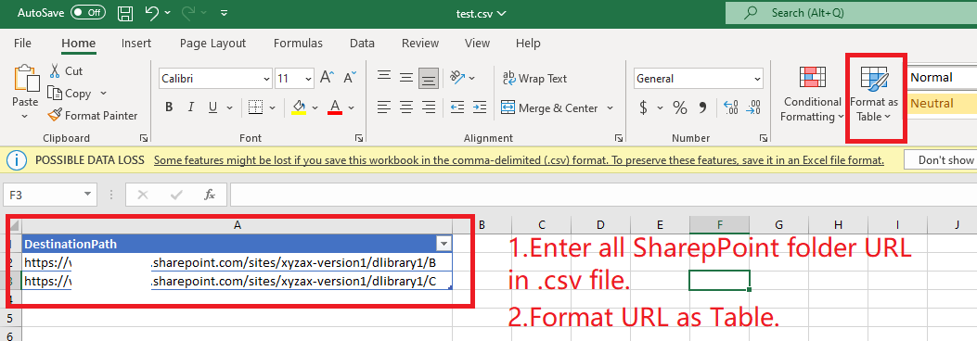
Task: Open the Help tab
Action: point(528,43)
